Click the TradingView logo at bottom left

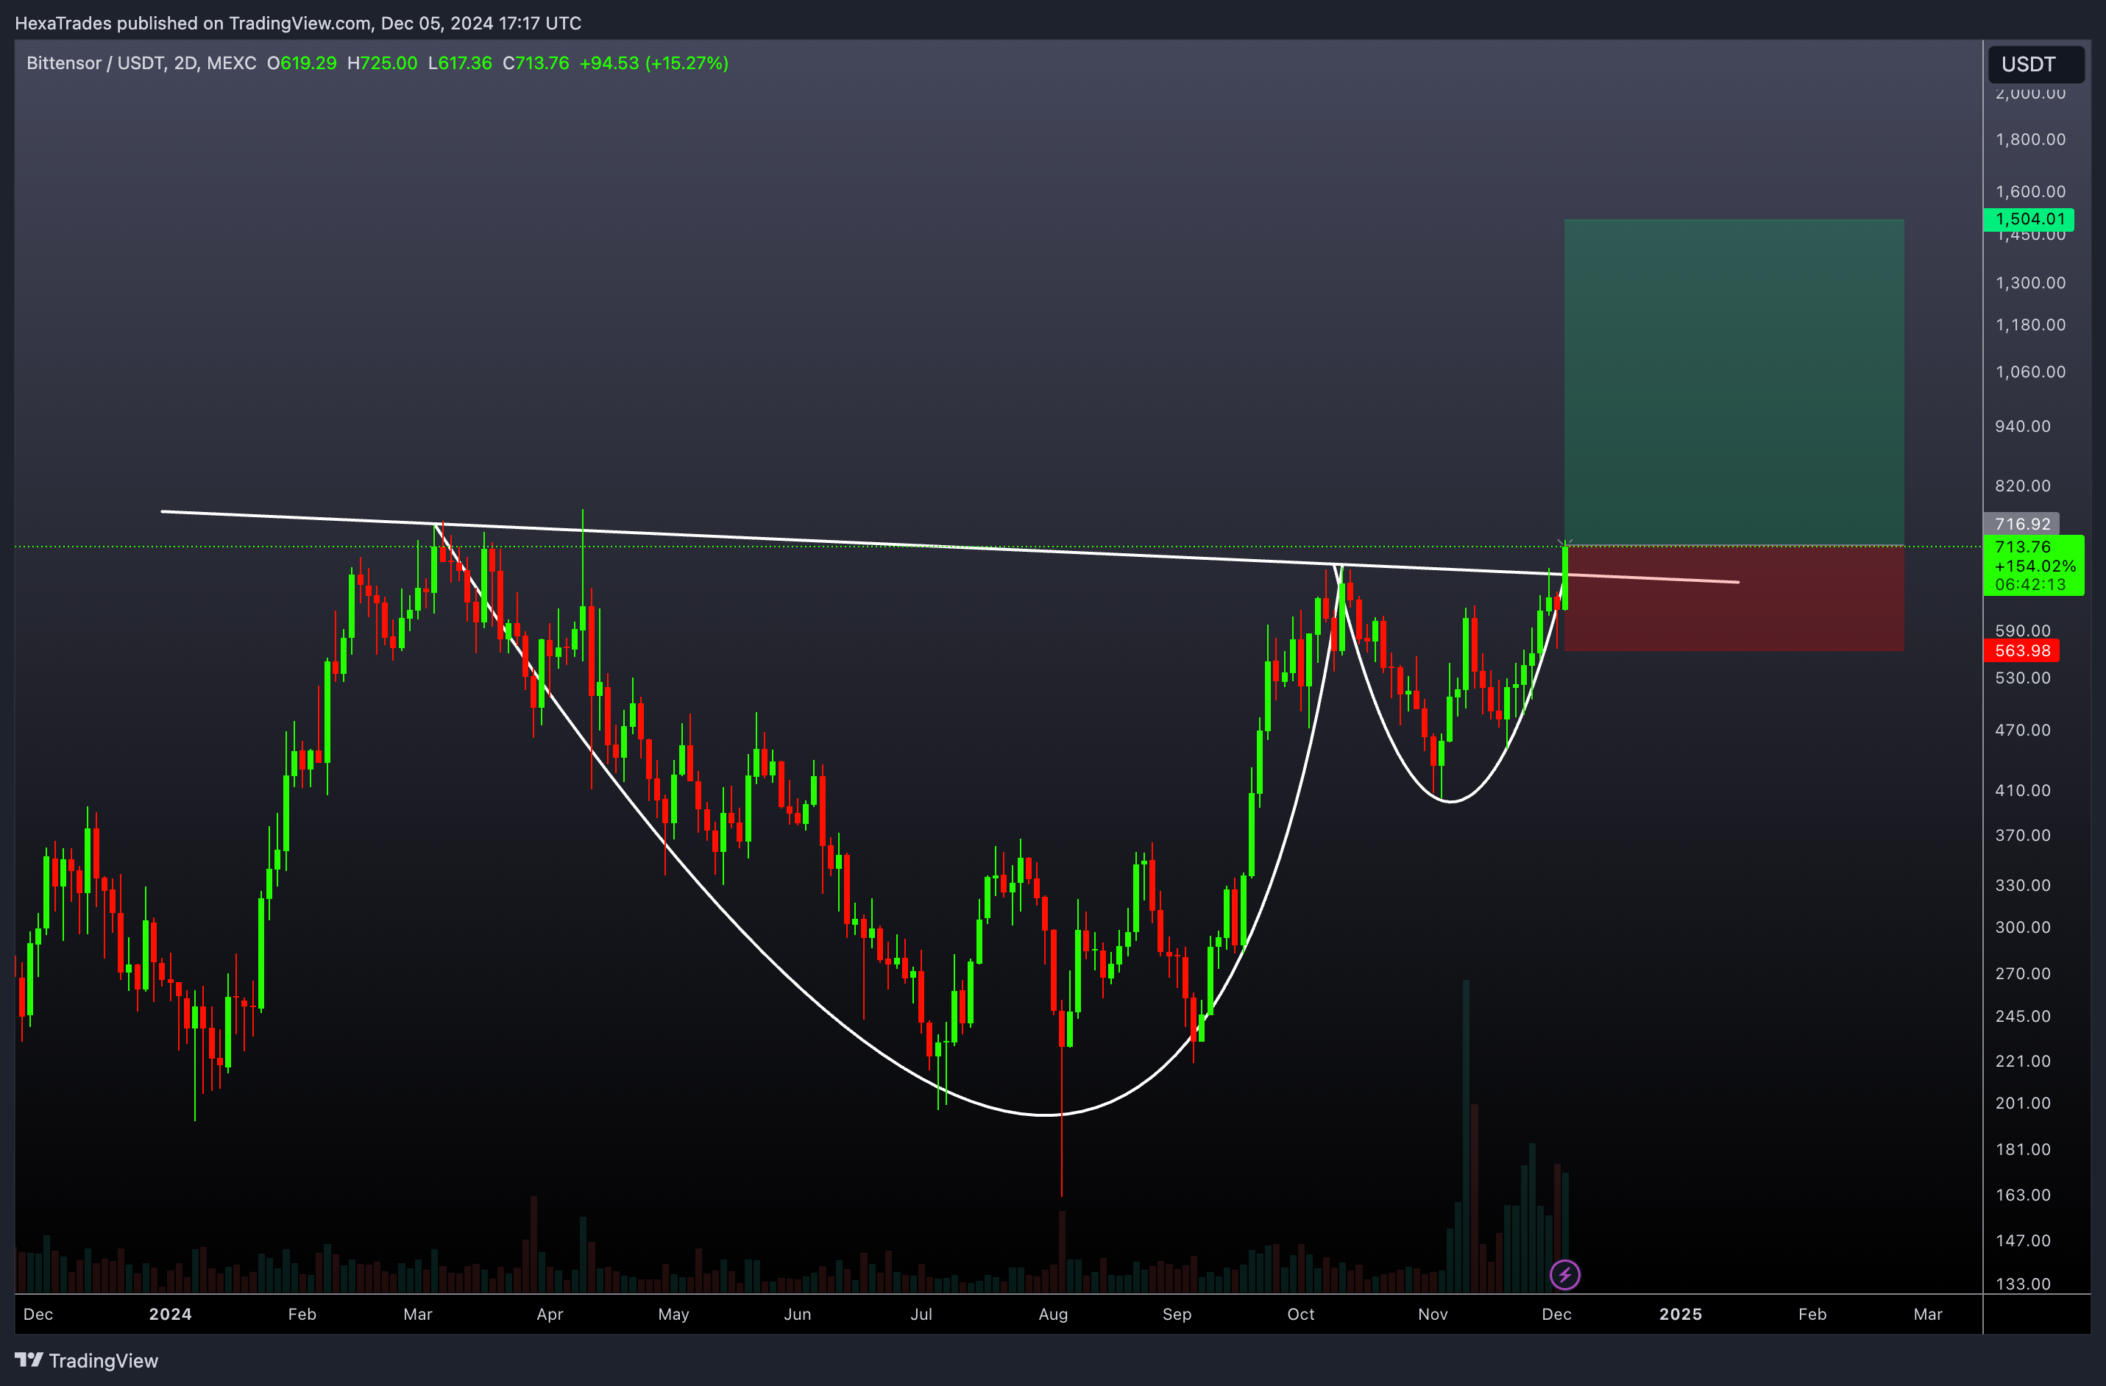(x=86, y=1360)
